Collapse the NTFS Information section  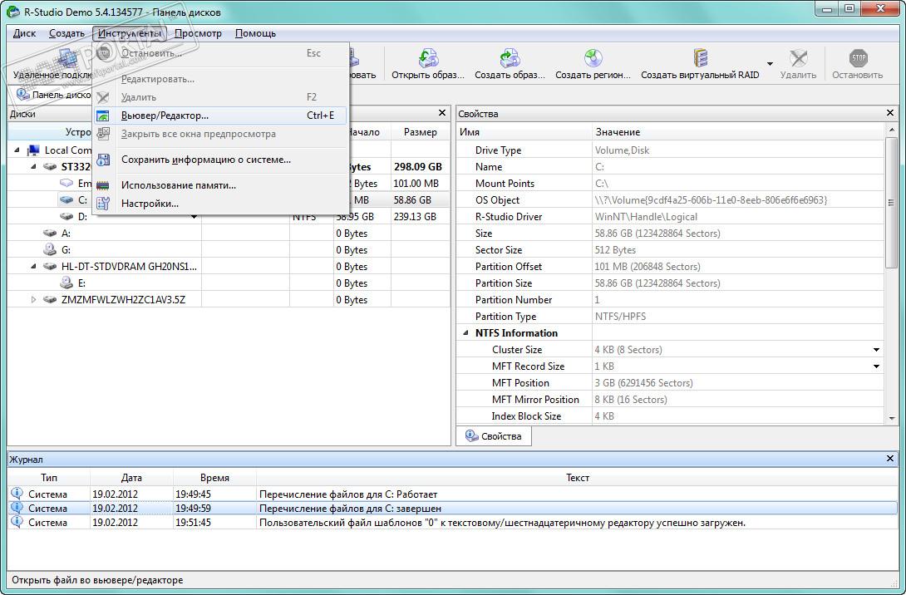(x=465, y=333)
